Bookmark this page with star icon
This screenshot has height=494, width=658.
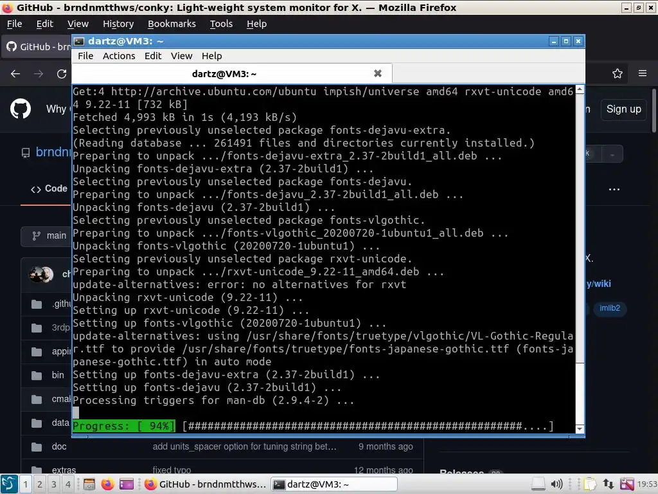(x=618, y=73)
